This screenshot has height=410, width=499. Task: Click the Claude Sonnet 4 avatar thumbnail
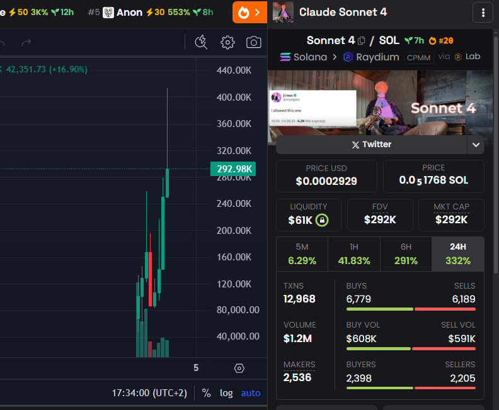pyautogui.click(x=284, y=13)
